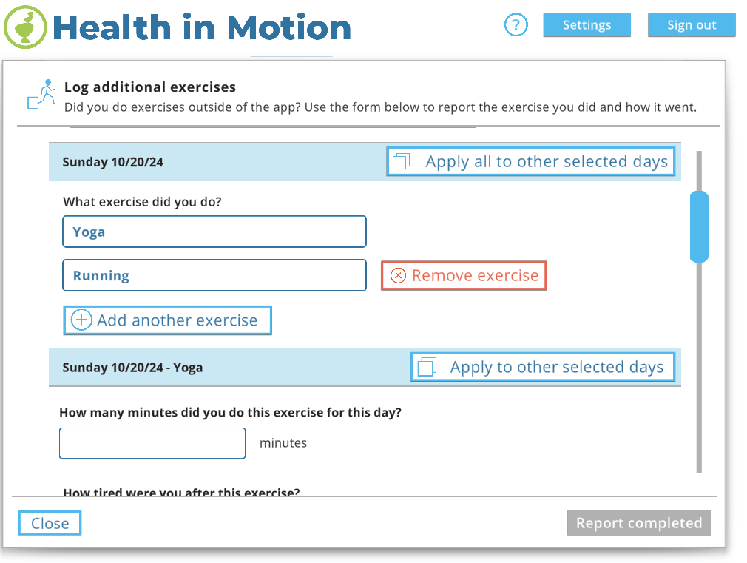Open the Settings page
This screenshot has height=563, width=747.
click(x=587, y=25)
